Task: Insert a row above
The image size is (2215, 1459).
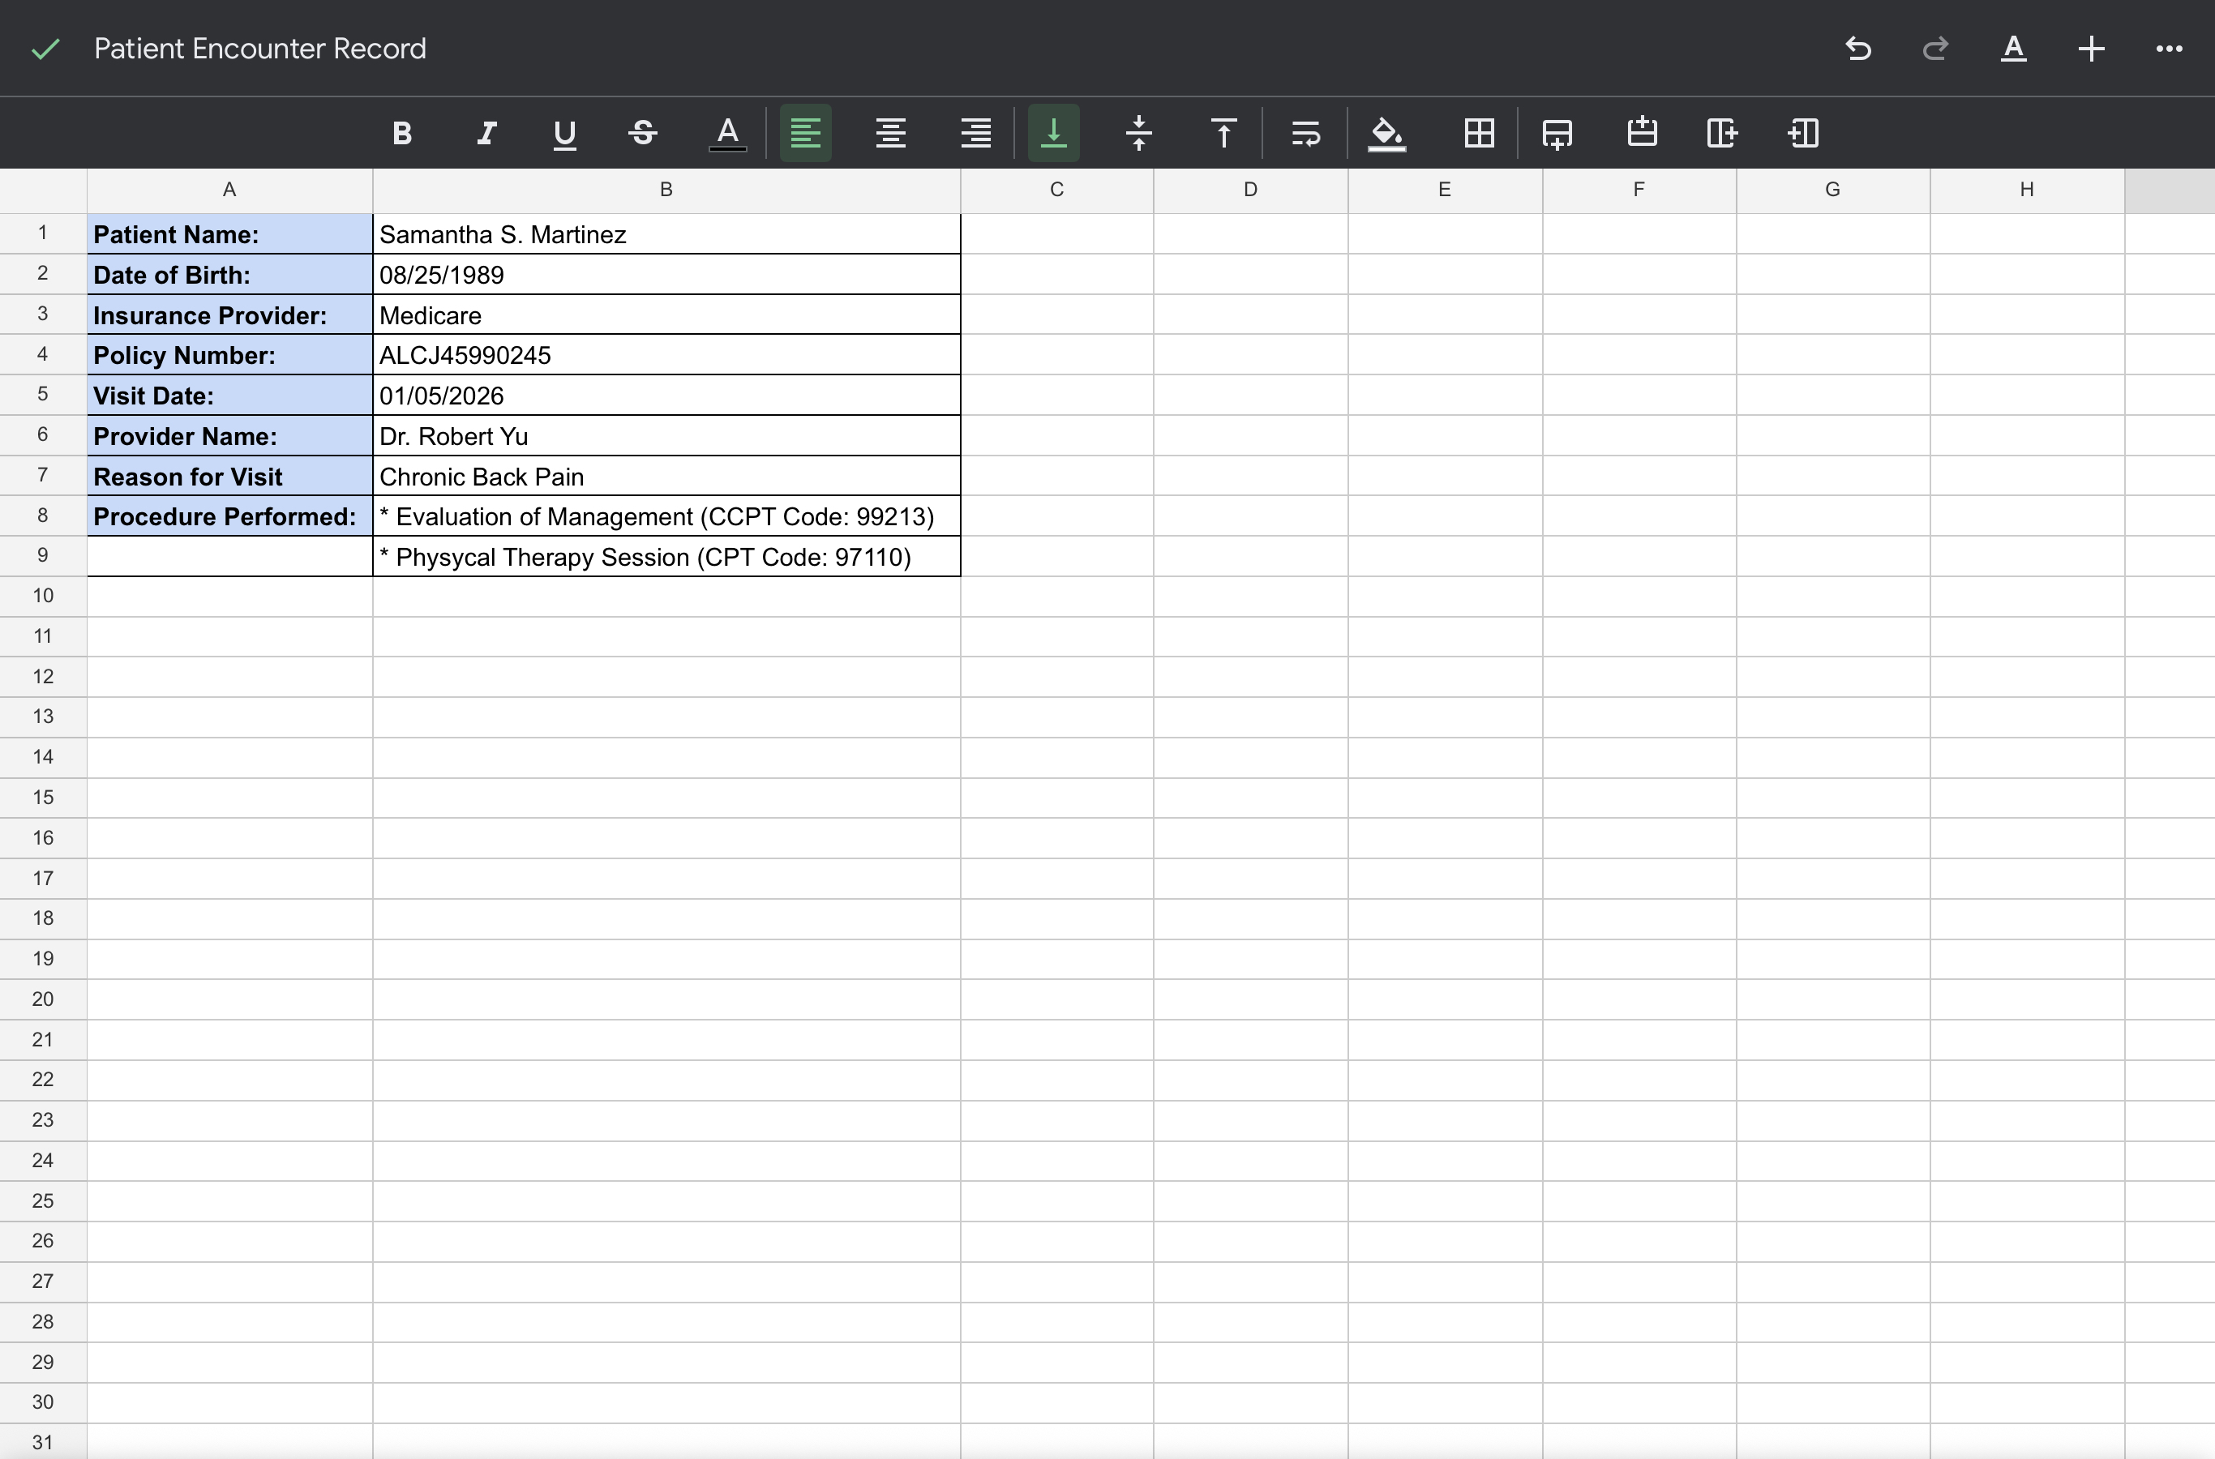Action: (x=1642, y=133)
